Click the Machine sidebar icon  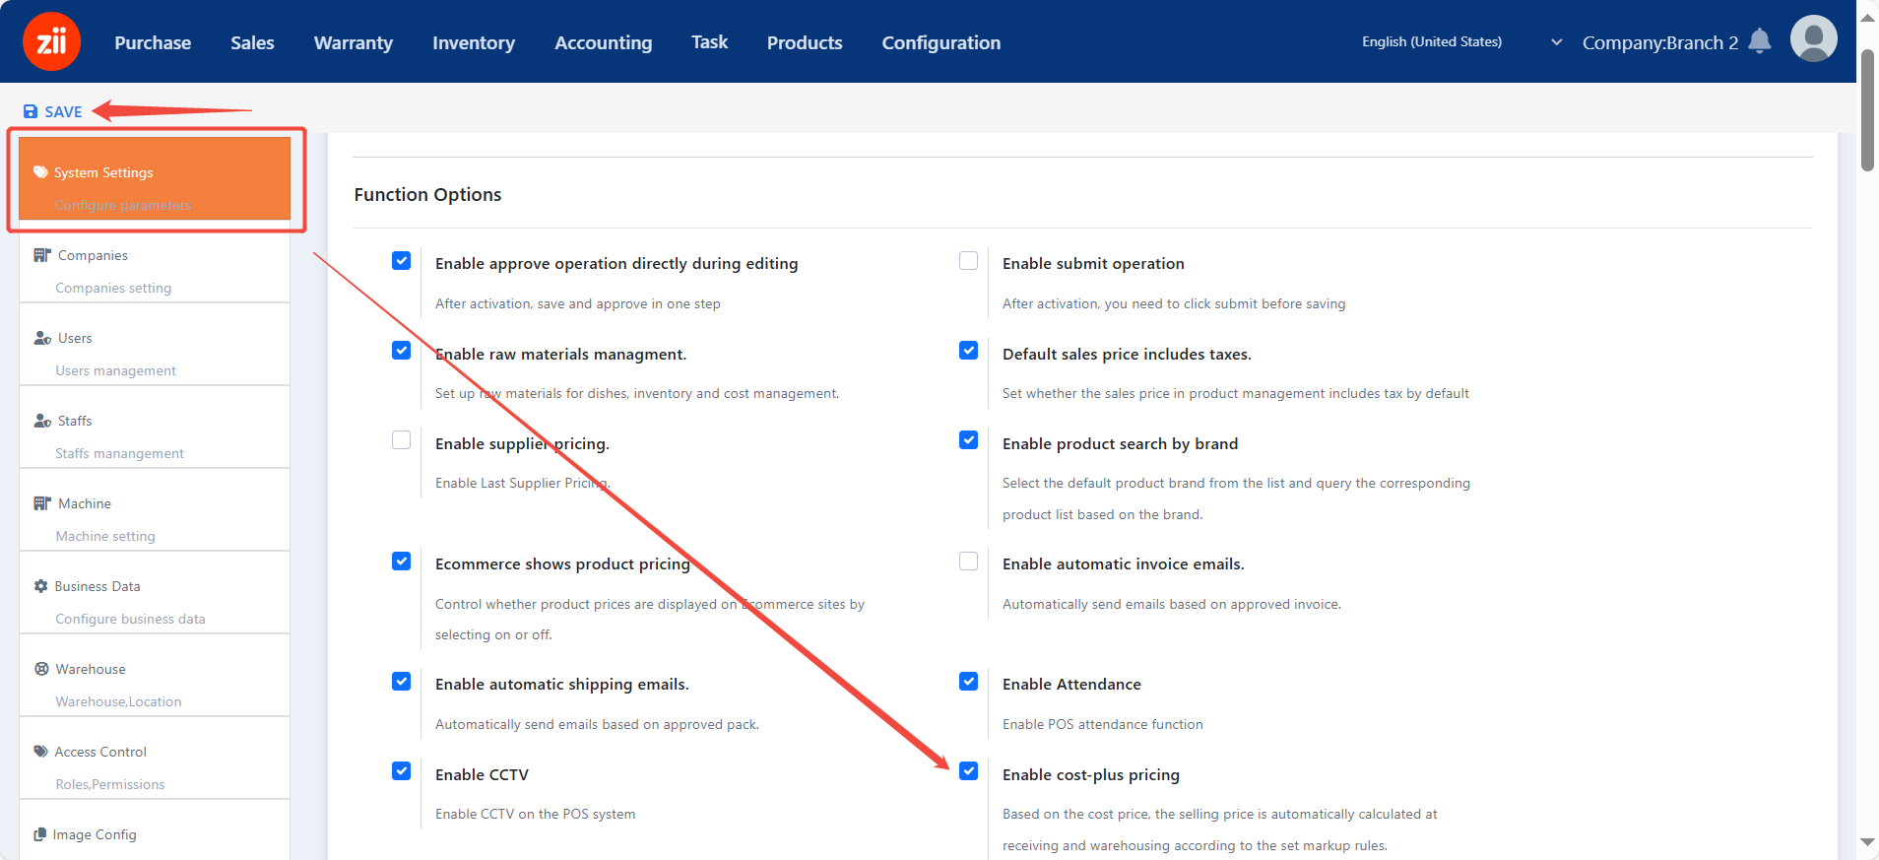click(x=41, y=503)
